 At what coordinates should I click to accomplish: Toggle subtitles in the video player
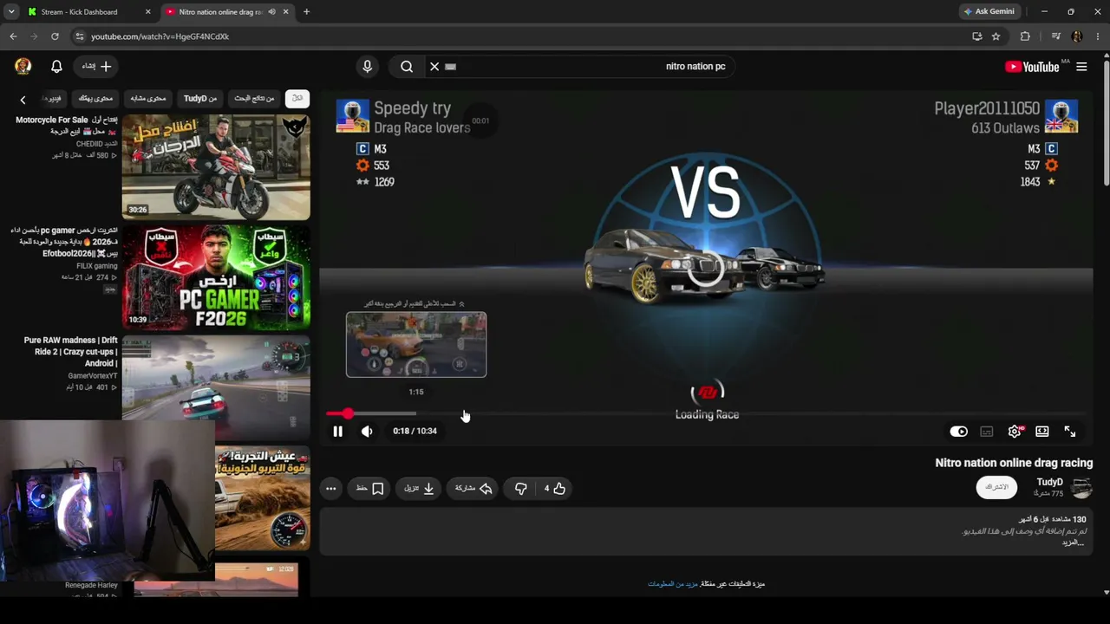tap(987, 432)
